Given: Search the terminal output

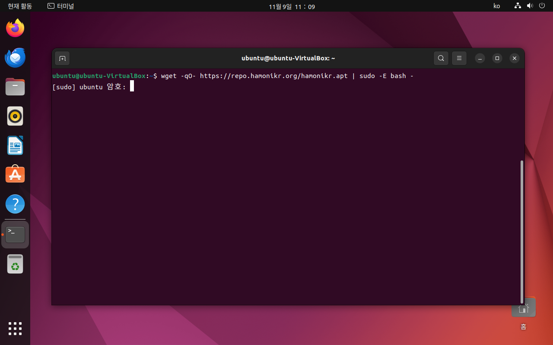Looking at the screenshot, I should 441,58.
